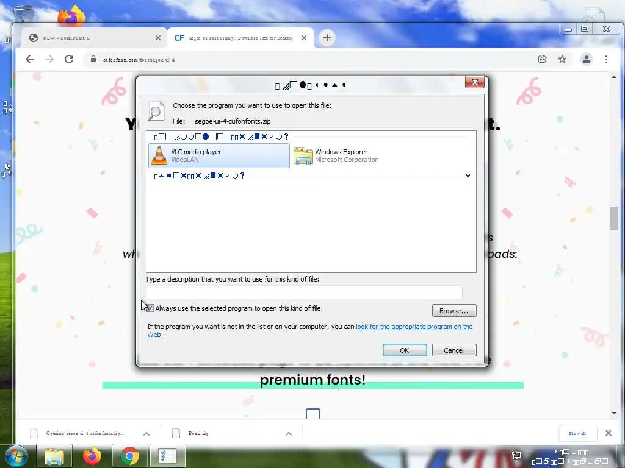
Task: Select VLC media player in program list
Action: click(x=219, y=155)
